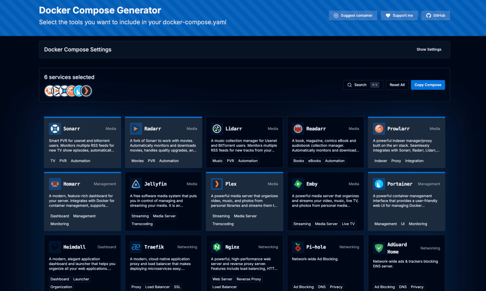Reset all selected services
This screenshot has width=486, height=291.
pyautogui.click(x=397, y=85)
